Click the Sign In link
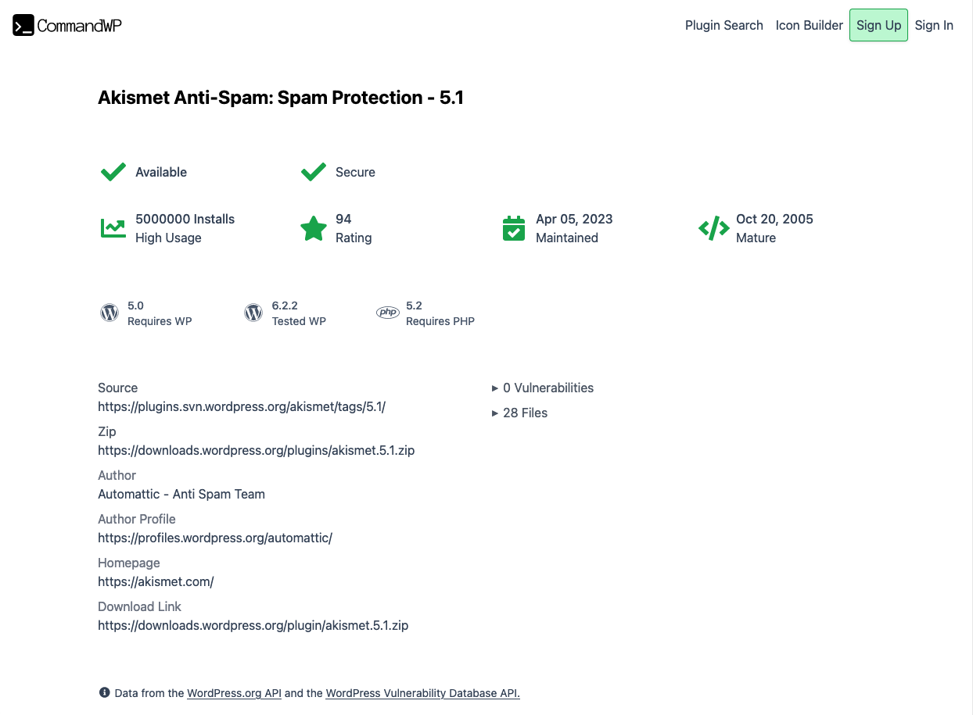This screenshot has width=973, height=715. pos(934,25)
